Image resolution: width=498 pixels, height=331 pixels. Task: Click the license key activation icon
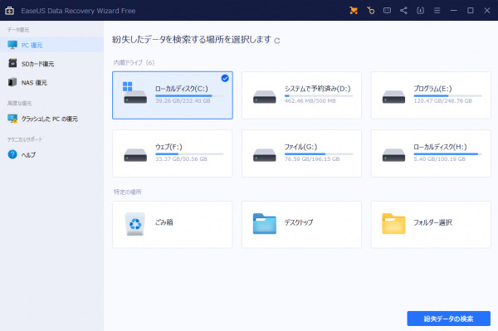[x=370, y=11]
